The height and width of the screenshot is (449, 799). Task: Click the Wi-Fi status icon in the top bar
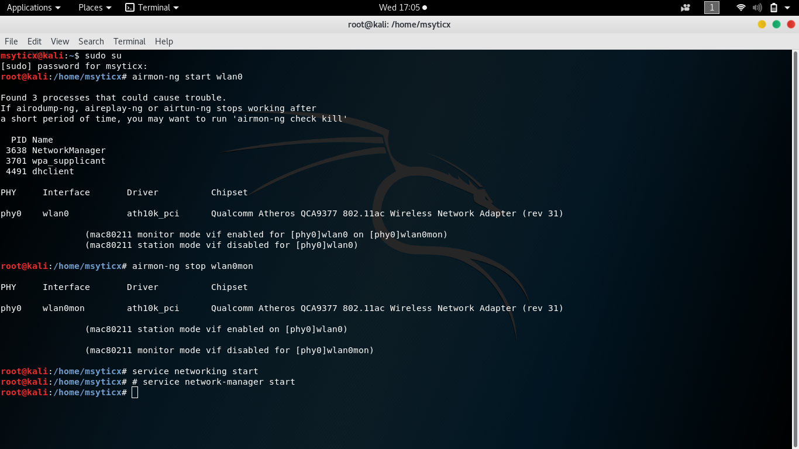(741, 8)
